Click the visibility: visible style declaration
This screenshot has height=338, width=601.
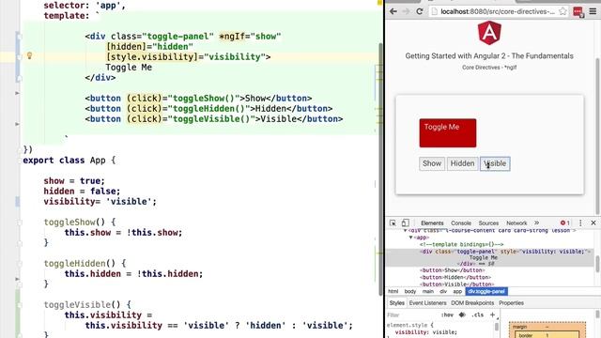click(425, 332)
